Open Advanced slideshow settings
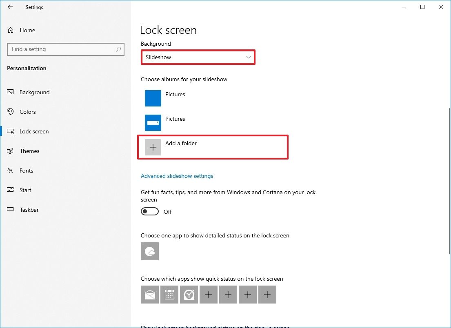 (x=177, y=176)
